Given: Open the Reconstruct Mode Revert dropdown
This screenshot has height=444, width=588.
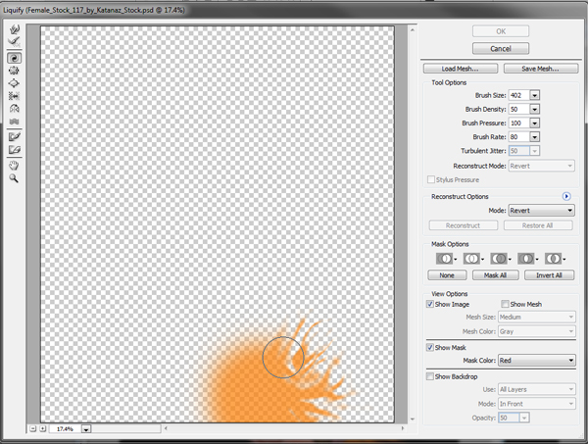Looking at the screenshot, I should pos(542,166).
